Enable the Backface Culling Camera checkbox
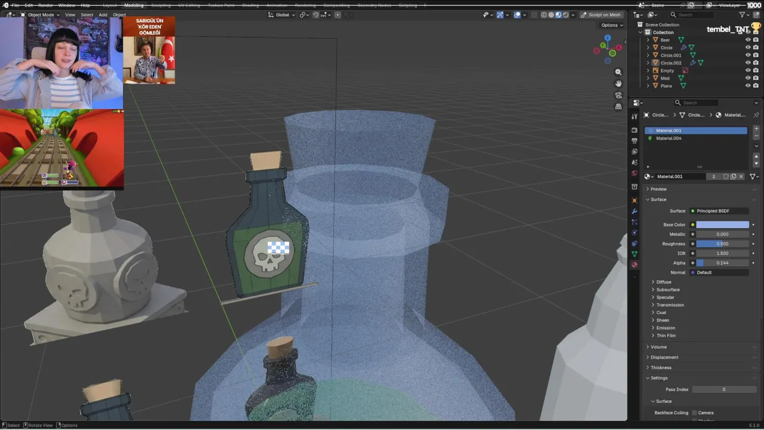Image resolution: width=764 pixels, height=430 pixels. point(694,413)
